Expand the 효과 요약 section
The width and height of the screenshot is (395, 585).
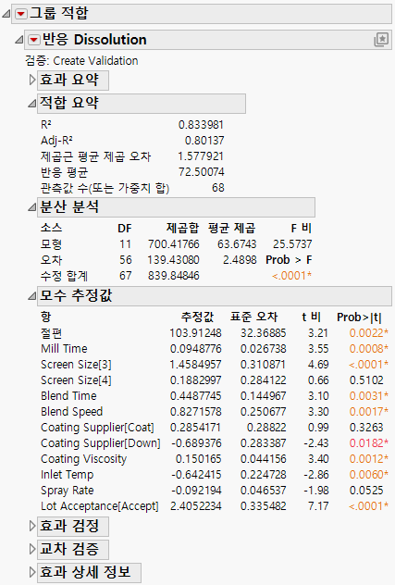32,80
